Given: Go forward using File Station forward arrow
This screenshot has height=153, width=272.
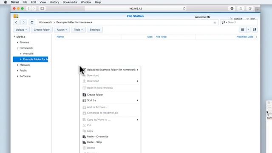Looking at the screenshot, I should 24,22.
